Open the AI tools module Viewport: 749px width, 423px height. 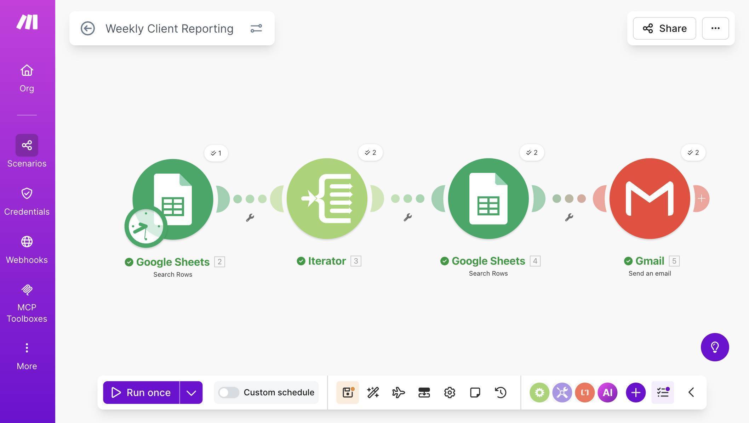[607, 392]
